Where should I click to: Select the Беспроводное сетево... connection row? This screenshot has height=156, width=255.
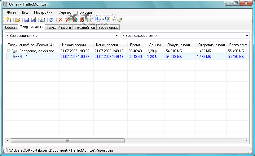pyautogui.click(x=127, y=51)
